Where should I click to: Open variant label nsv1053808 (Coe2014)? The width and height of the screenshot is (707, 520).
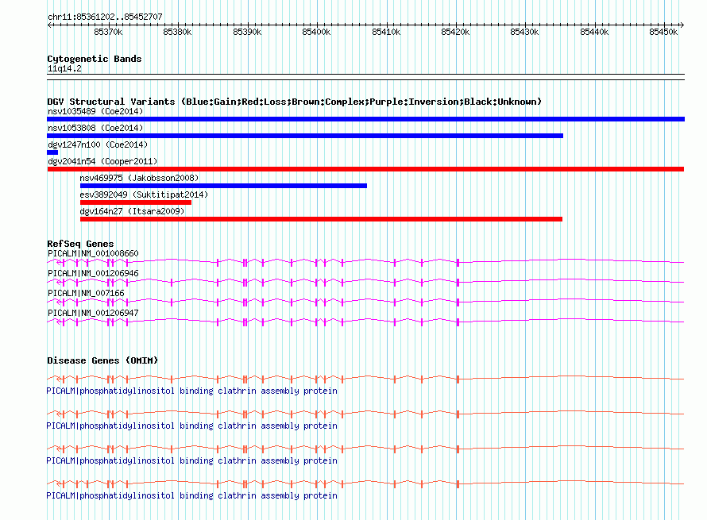pos(95,128)
